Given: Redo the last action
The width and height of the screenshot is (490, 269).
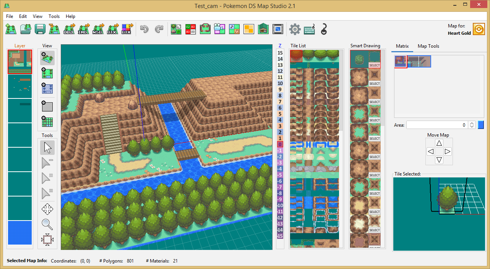Looking at the screenshot, I should [159, 29].
